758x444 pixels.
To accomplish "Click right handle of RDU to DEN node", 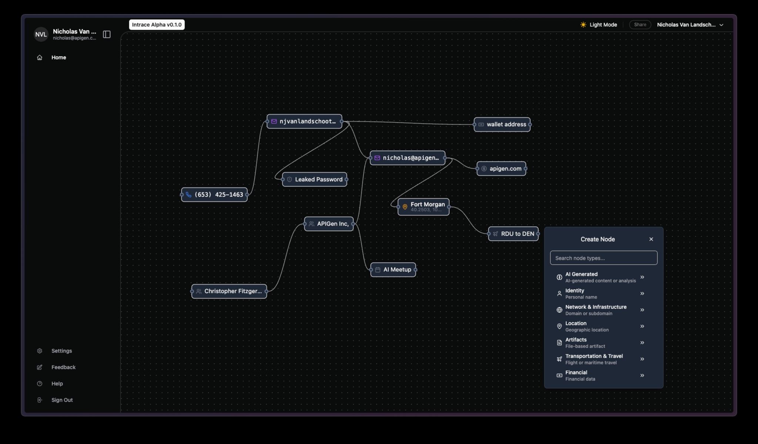I will [538, 234].
